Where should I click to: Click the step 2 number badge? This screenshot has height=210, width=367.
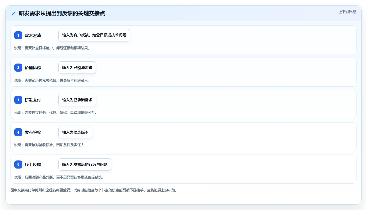(x=18, y=68)
